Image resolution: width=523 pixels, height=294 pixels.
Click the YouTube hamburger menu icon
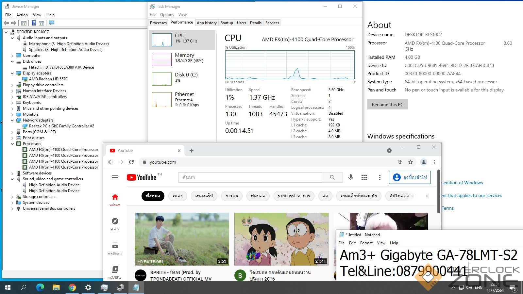click(x=115, y=177)
